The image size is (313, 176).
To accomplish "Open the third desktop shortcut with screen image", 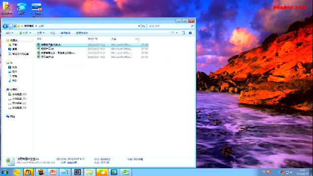I will coord(37,9).
